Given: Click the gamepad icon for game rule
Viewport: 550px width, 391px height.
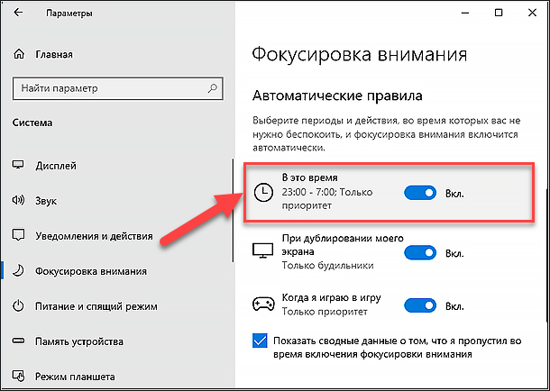Looking at the screenshot, I should click(x=262, y=305).
